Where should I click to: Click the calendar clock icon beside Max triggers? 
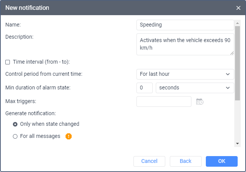click(x=199, y=102)
